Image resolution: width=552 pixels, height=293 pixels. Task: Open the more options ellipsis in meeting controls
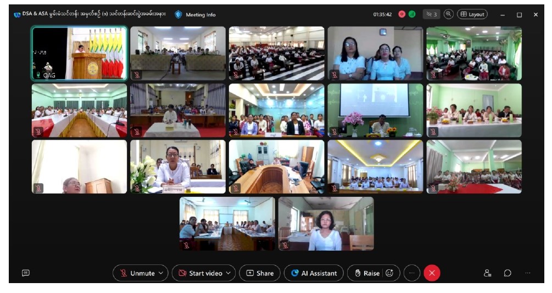pyautogui.click(x=412, y=273)
